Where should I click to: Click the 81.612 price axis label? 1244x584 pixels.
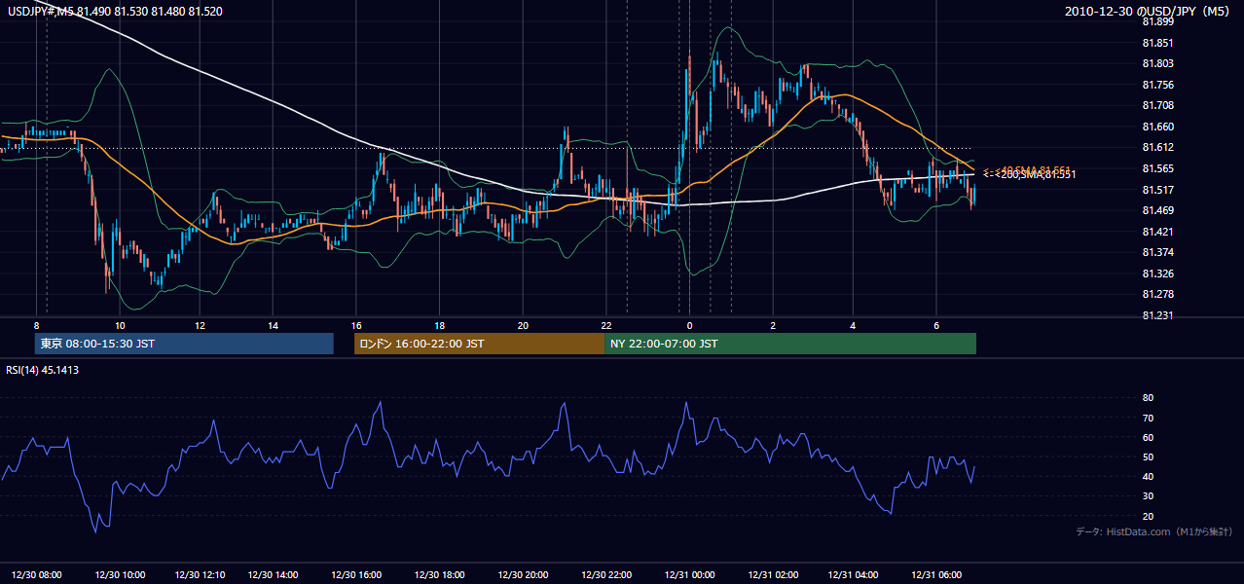pyautogui.click(x=1157, y=147)
